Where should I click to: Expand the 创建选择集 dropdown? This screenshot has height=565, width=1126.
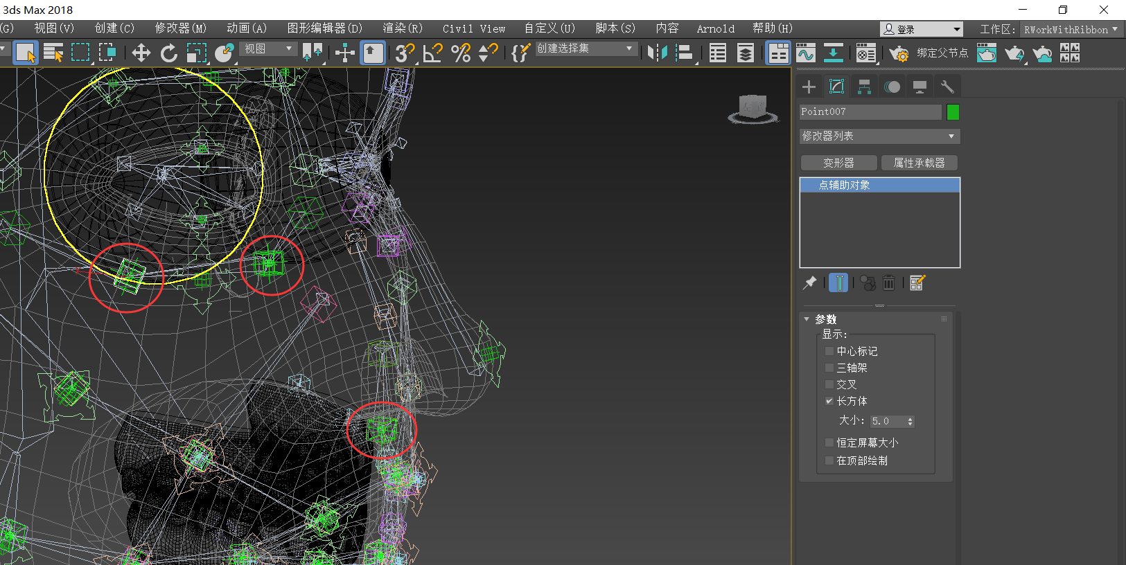pyautogui.click(x=629, y=48)
